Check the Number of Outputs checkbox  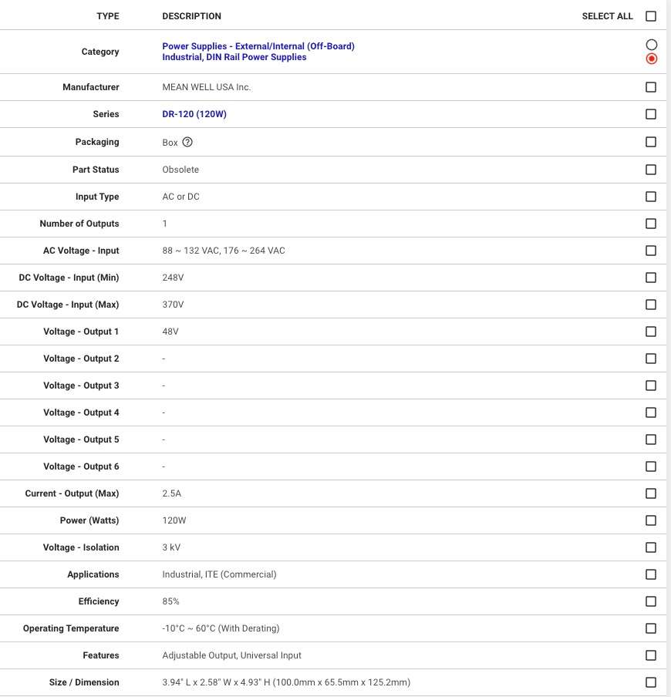pyautogui.click(x=651, y=224)
